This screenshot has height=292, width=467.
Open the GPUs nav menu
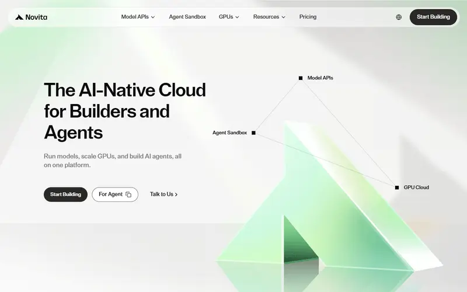coord(229,17)
